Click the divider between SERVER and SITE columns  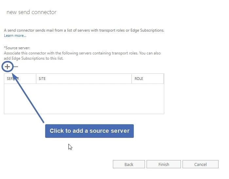36,79
